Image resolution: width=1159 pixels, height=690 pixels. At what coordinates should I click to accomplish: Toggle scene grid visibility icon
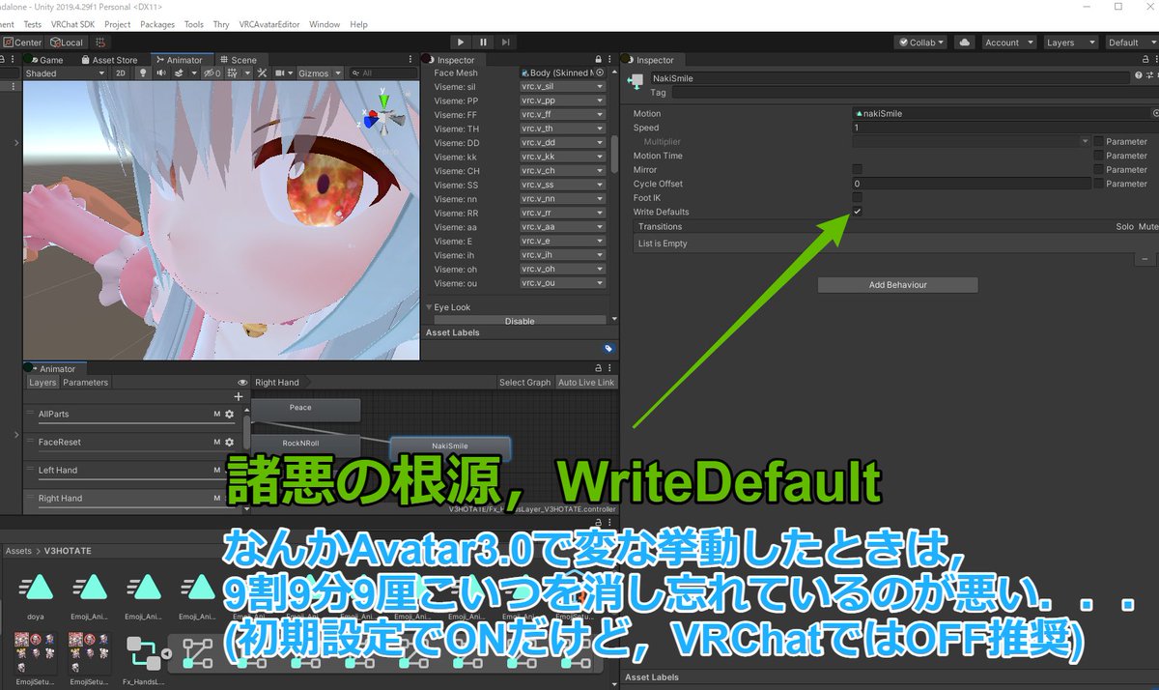pos(234,73)
